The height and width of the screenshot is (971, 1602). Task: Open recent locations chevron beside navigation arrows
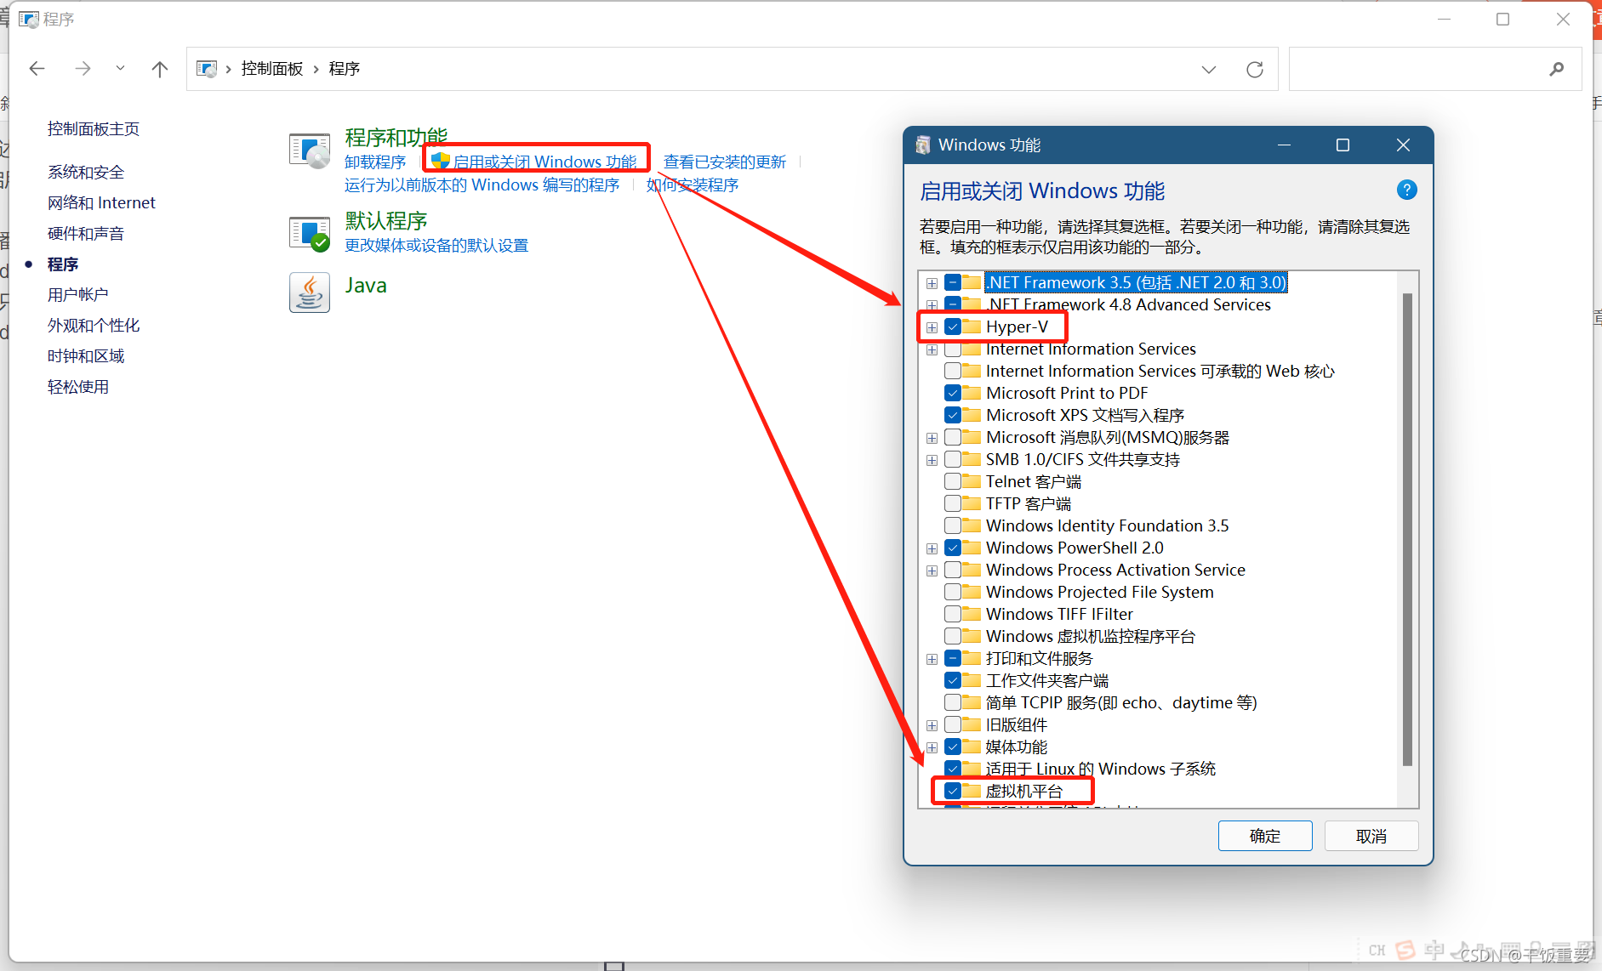click(x=120, y=68)
